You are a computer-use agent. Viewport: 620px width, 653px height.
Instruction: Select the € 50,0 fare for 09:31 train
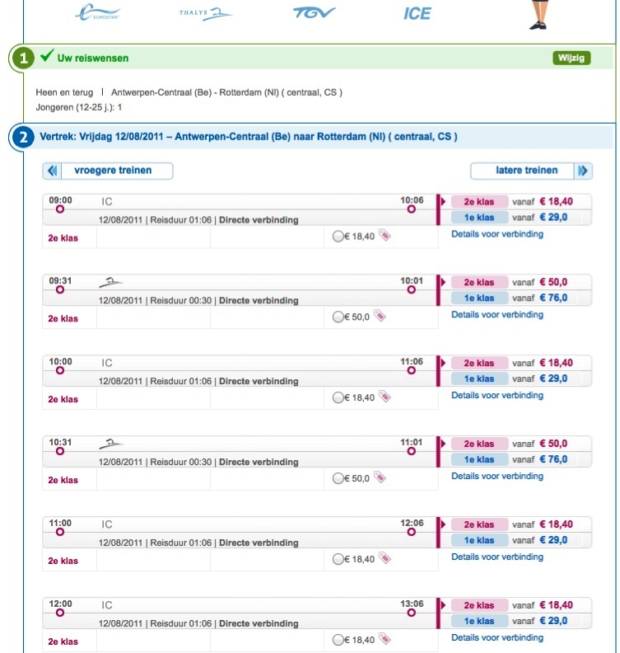(338, 317)
